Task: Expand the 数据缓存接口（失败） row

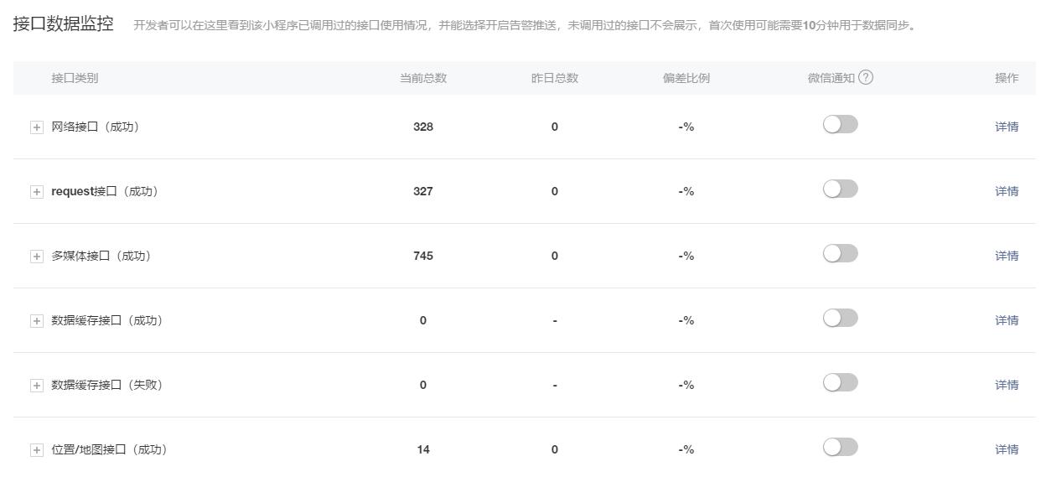Action: (x=36, y=386)
